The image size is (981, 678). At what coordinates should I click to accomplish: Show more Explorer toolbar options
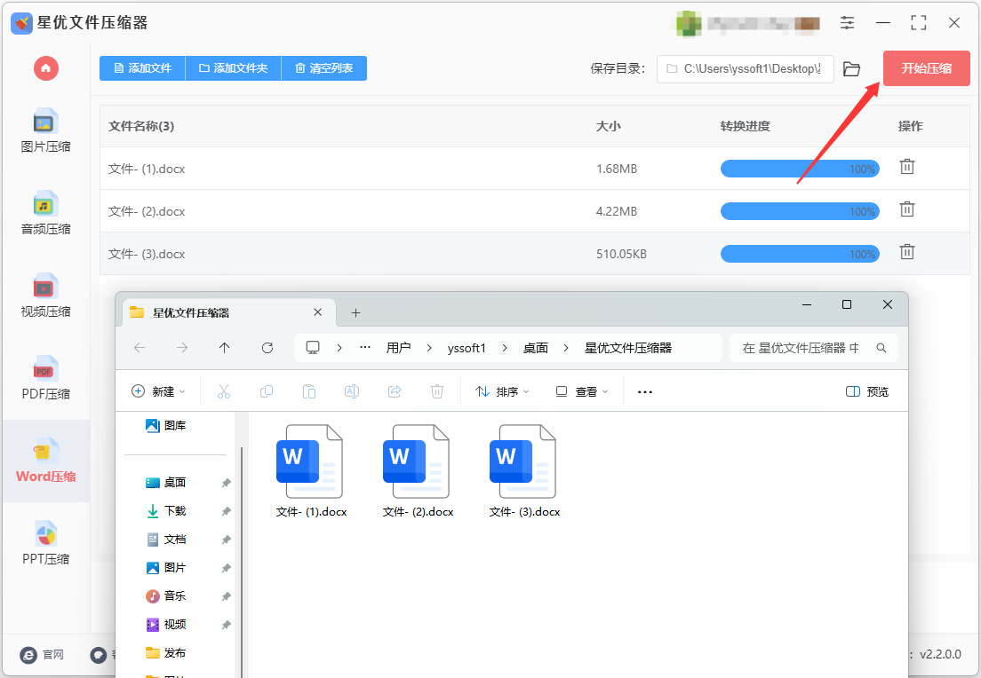point(645,392)
